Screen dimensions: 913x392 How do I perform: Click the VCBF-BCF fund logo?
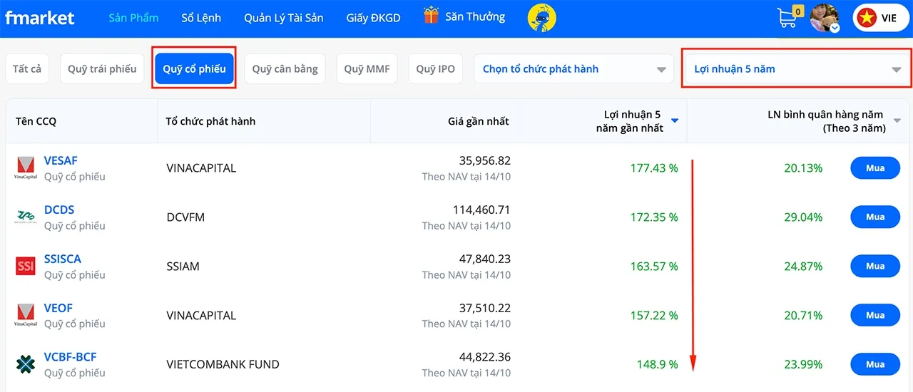coord(26,365)
